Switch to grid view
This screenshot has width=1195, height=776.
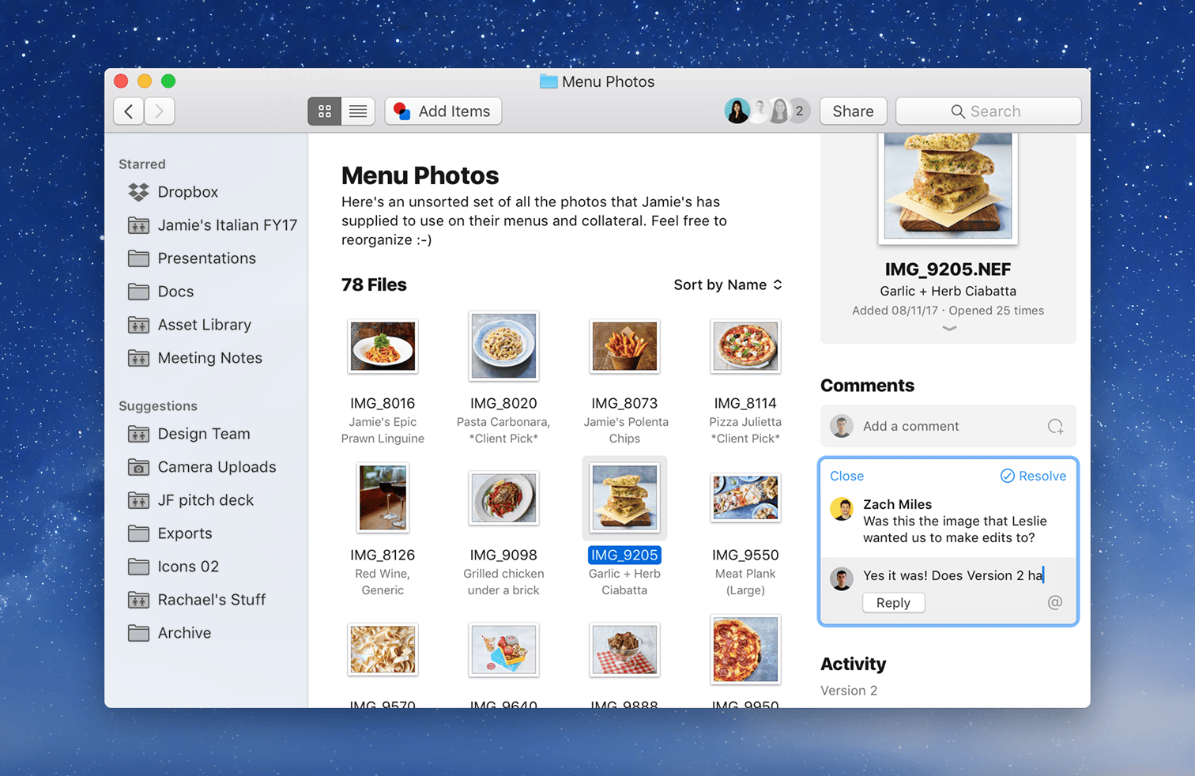325,111
